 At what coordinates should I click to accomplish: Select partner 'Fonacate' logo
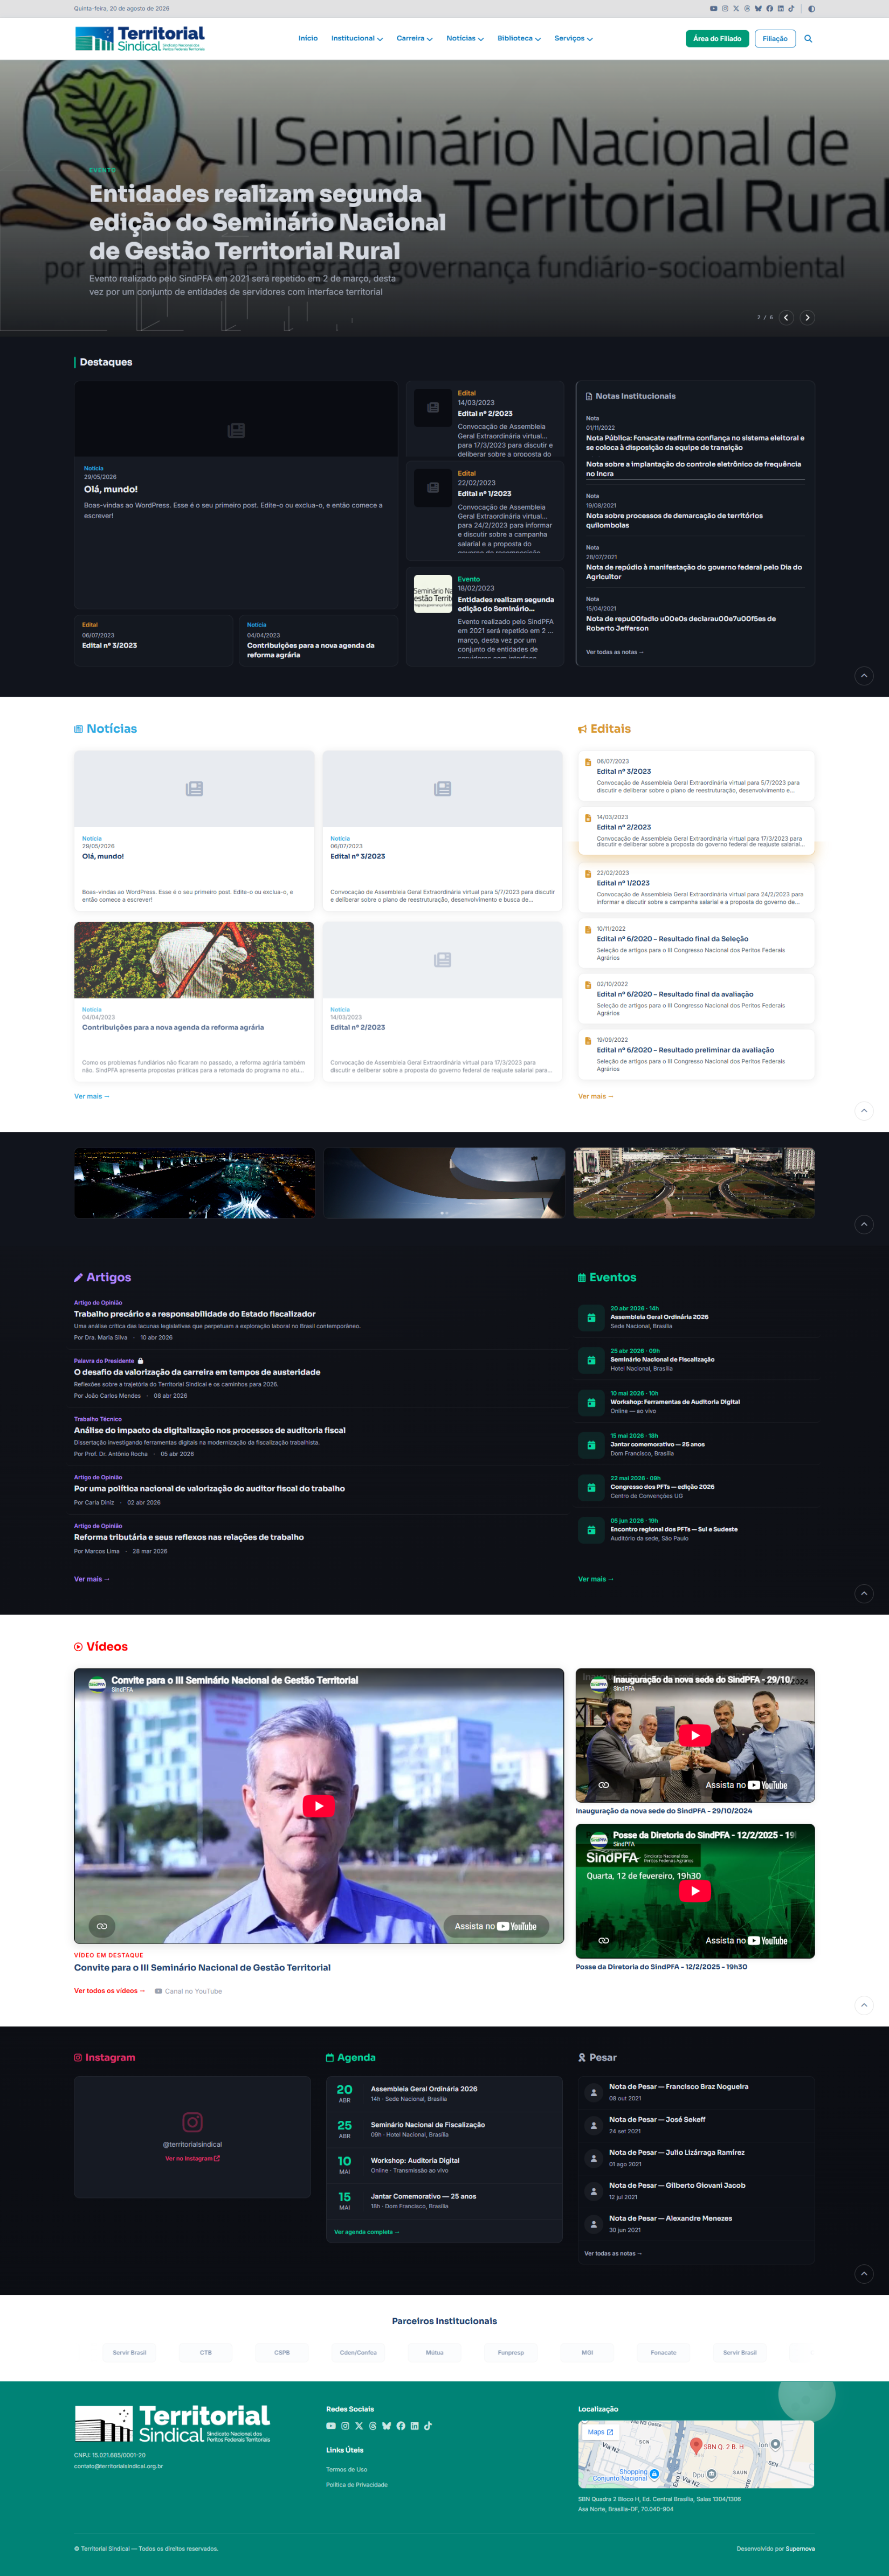click(x=663, y=2352)
